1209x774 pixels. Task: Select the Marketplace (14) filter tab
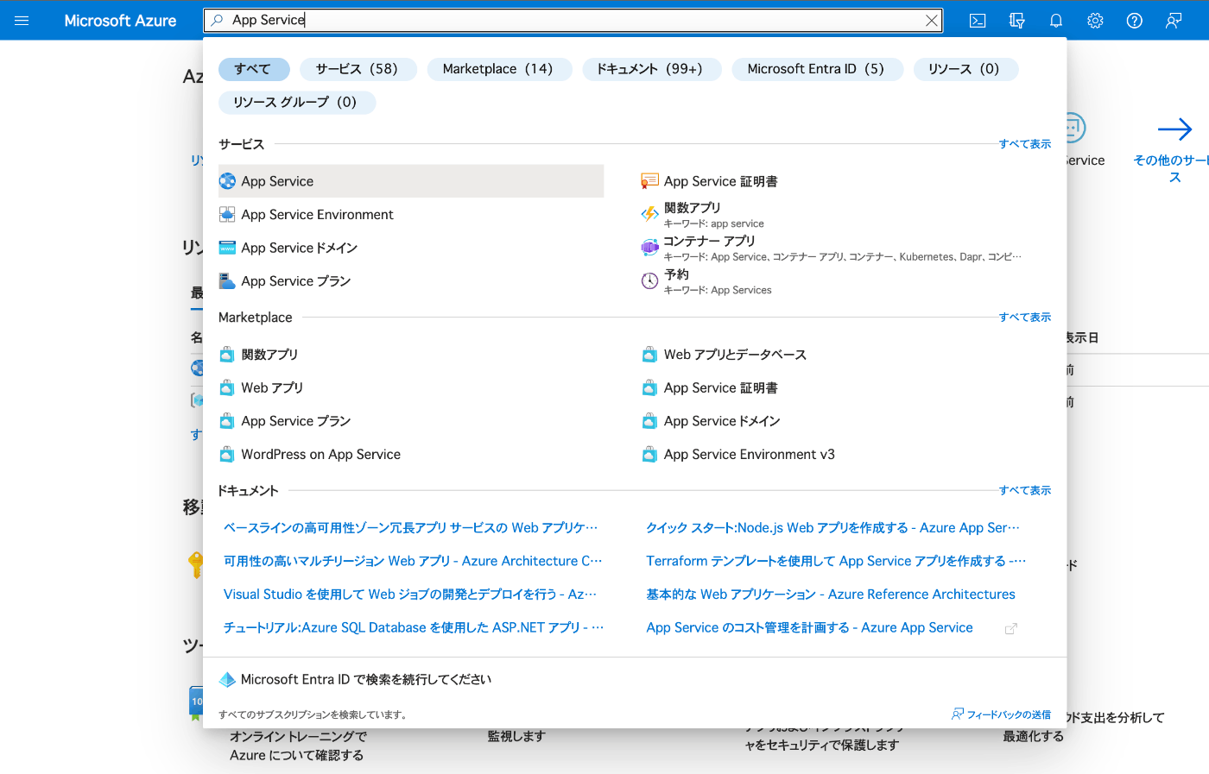(498, 69)
